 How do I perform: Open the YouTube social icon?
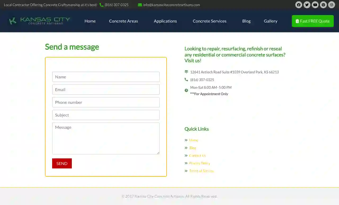[315, 5]
